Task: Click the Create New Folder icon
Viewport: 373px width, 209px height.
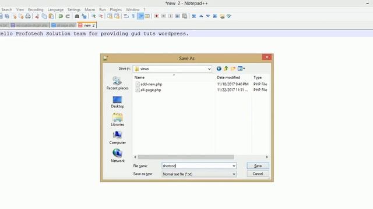Action: tap(233, 69)
